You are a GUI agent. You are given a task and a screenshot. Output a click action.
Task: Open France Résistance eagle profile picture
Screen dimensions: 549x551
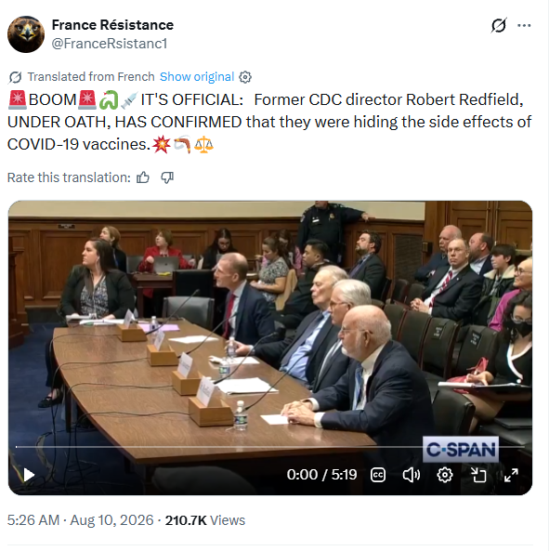pyautogui.click(x=26, y=34)
